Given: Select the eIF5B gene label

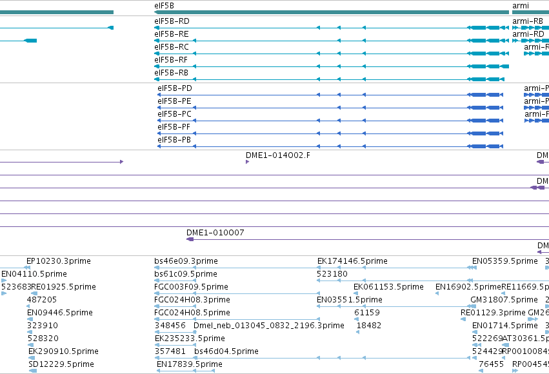Looking at the screenshot, I should pos(164,6).
